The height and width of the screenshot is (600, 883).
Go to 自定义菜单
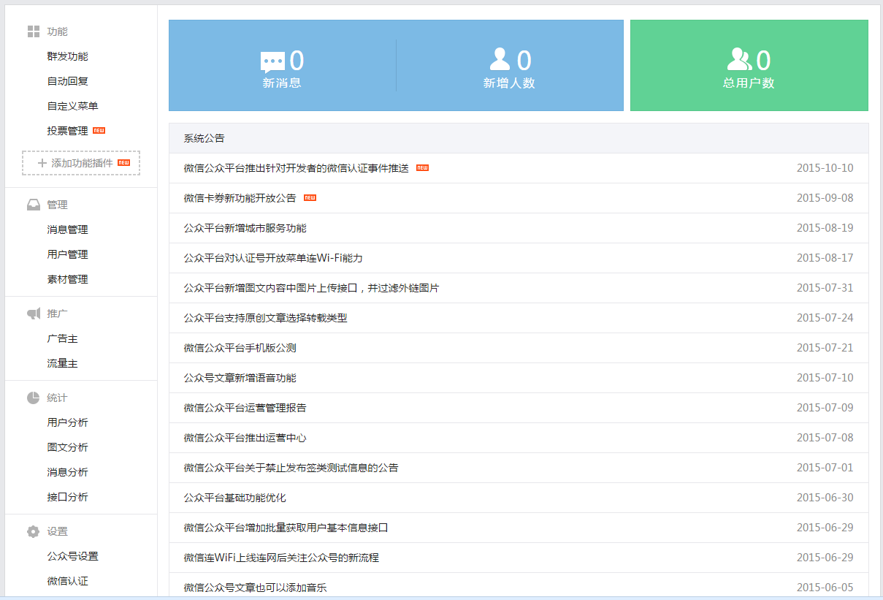pos(72,106)
